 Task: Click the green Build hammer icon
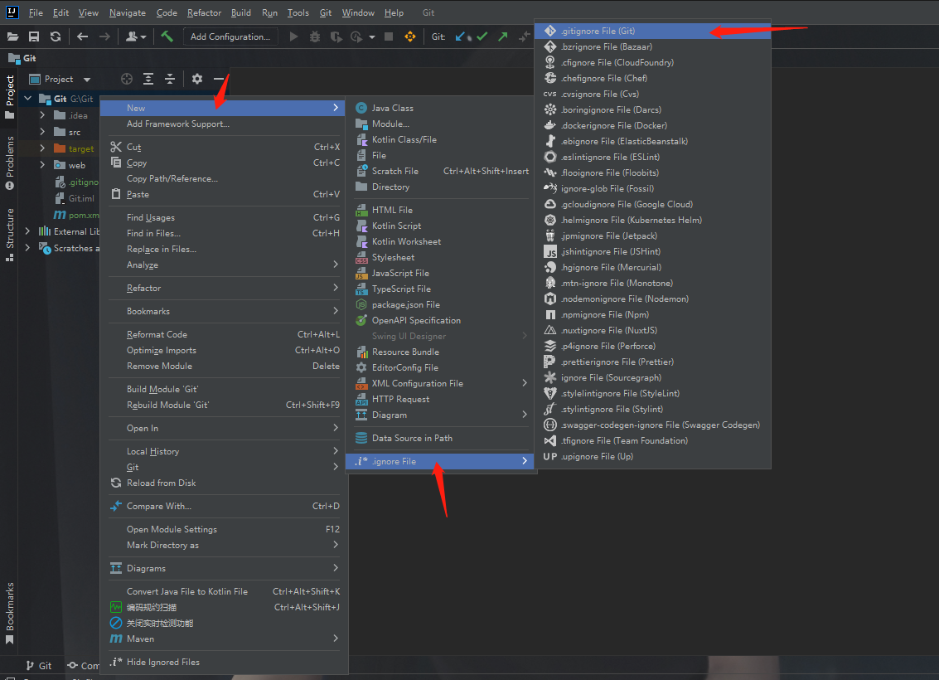(167, 36)
